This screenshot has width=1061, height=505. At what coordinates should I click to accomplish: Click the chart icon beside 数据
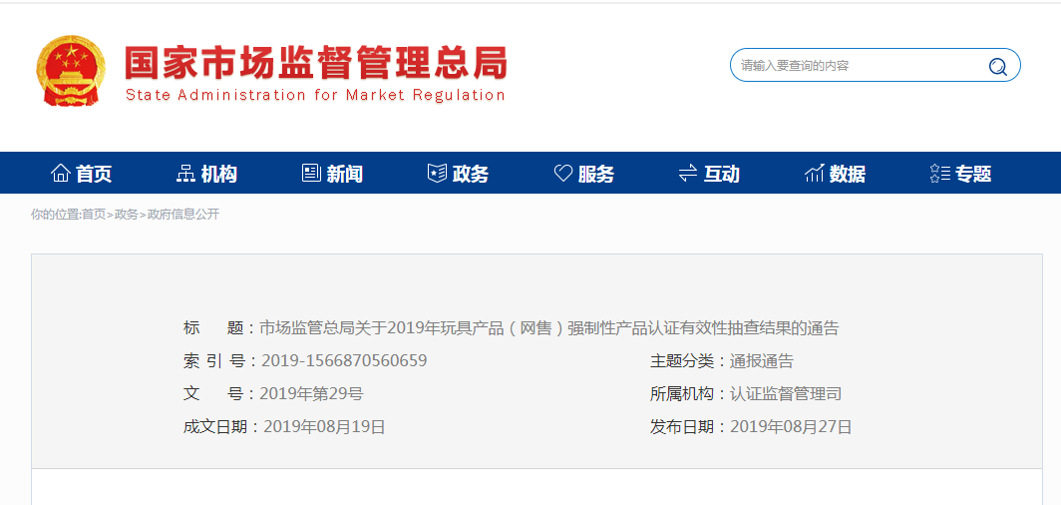(814, 174)
